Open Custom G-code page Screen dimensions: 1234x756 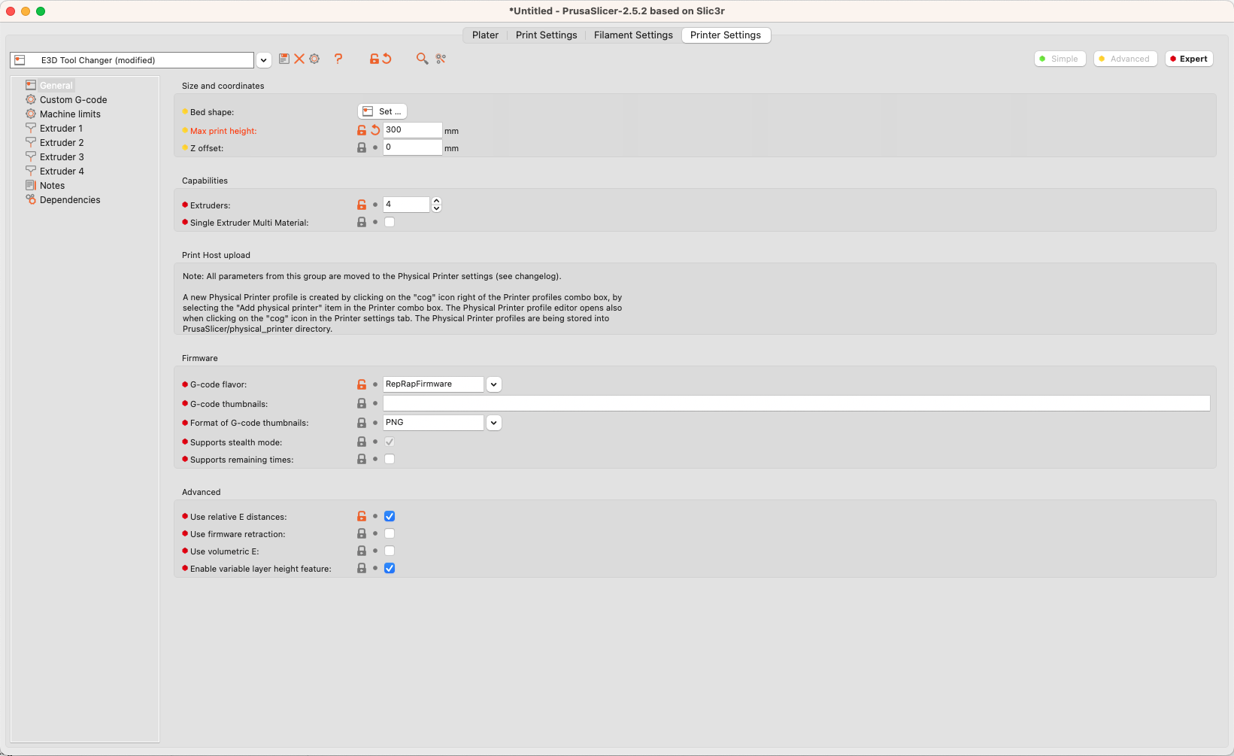(x=73, y=99)
